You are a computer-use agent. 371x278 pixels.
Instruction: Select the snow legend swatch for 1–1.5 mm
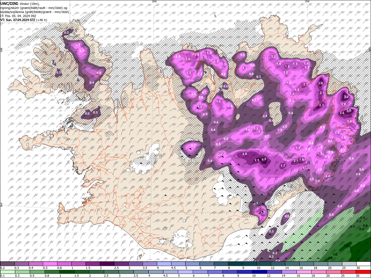(x=79, y=264)
